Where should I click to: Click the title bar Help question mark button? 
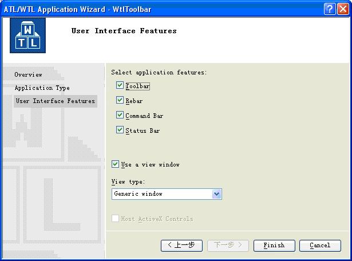tap(330, 9)
